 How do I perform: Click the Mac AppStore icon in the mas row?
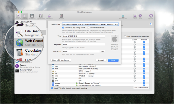[x=53, y=69]
